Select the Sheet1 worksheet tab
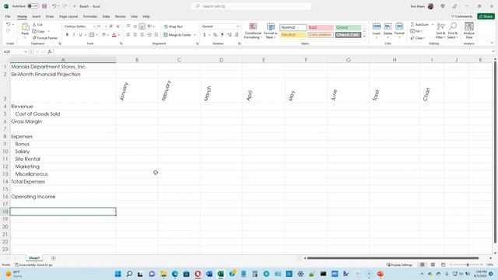 click(x=34, y=258)
